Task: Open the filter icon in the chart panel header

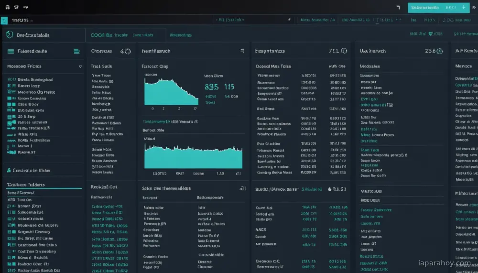Action: click(x=242, y=51)
